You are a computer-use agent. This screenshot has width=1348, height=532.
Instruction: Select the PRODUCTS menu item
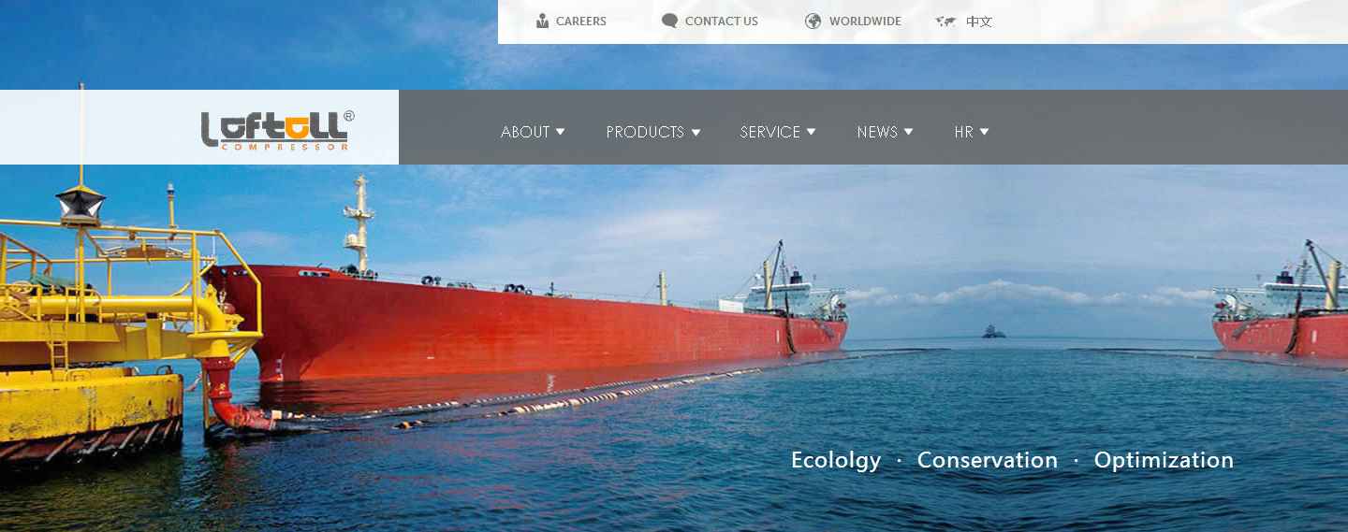tap(645, 132)
